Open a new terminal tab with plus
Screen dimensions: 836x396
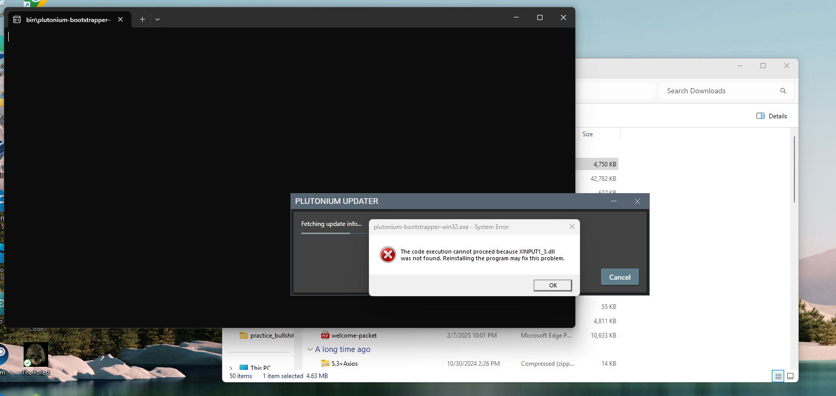pyautogui.click(x=142, y=19)
